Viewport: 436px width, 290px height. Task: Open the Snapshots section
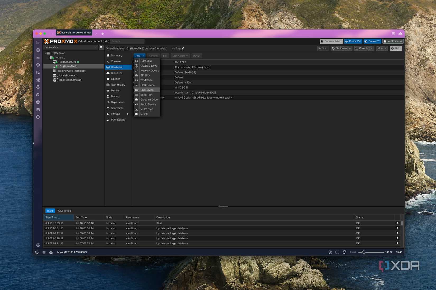pyautogui.click(x=117, y=108)
